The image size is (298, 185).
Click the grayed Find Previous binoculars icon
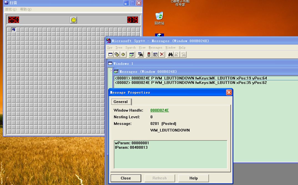(x=183, y=55)
